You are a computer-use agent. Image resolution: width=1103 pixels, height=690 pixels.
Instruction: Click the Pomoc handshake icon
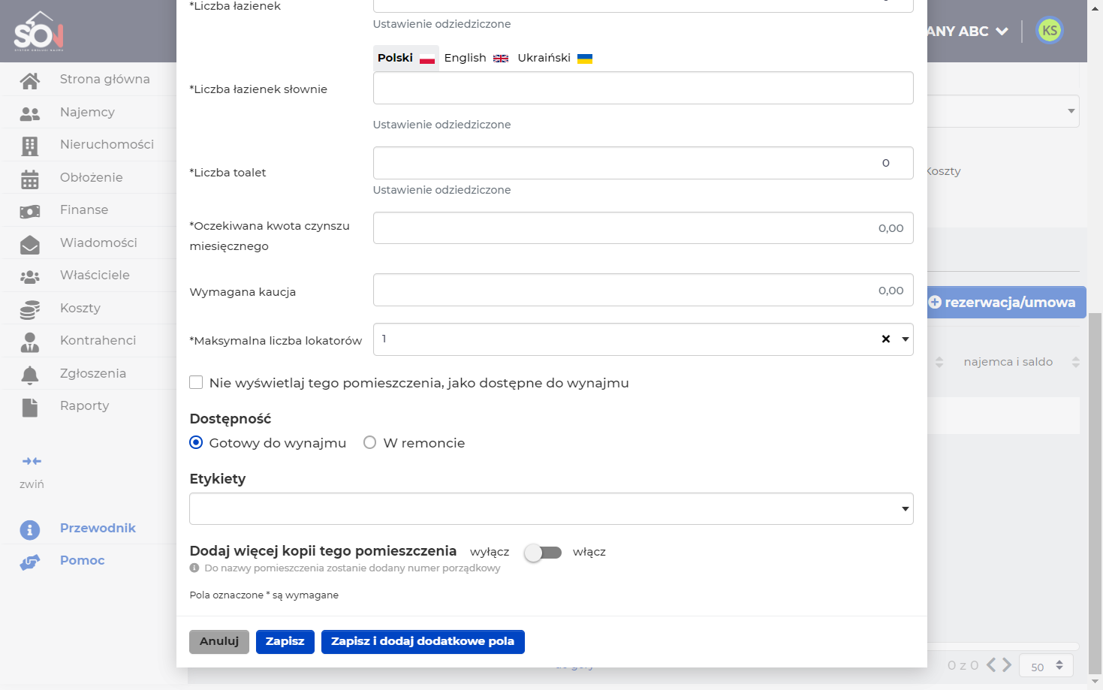[x=30, y=562]
